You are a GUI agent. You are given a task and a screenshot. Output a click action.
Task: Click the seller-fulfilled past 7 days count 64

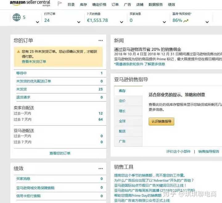(101, 120)
